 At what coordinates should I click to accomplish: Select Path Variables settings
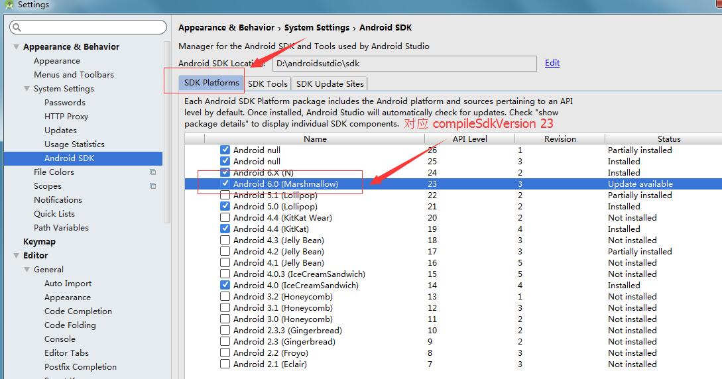61,228
